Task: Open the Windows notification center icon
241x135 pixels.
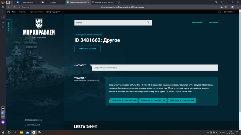Action: [x=237, y=133]
